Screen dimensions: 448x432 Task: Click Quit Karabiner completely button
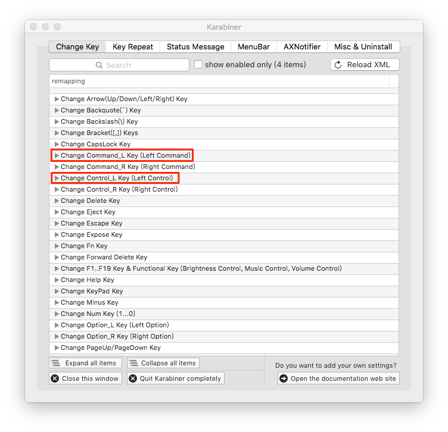[x=176, y=378]
